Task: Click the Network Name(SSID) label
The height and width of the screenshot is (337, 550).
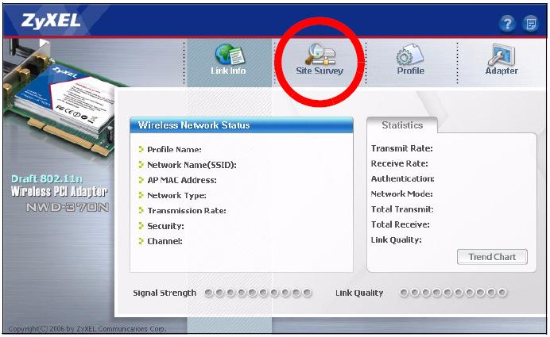Action: point(192,165)
